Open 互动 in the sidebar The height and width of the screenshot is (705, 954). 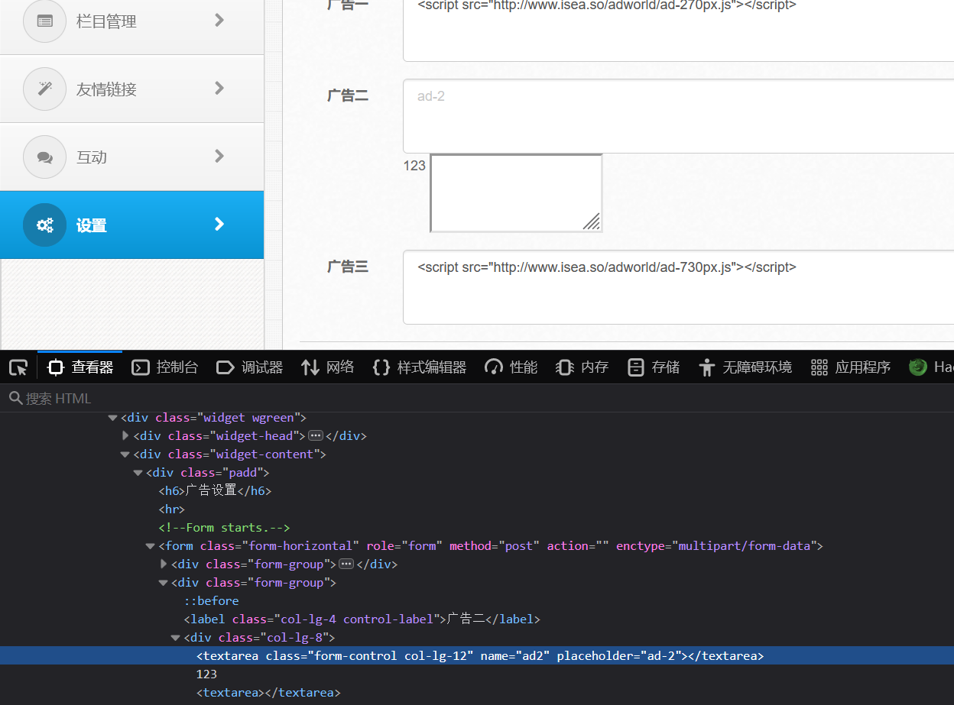131,157
